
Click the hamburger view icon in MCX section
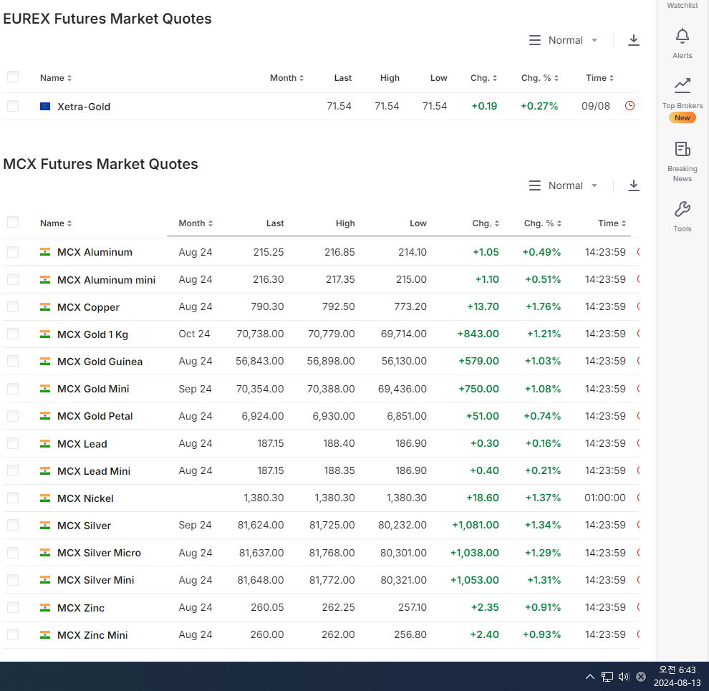pyautogui.click(x=535, y=185)
